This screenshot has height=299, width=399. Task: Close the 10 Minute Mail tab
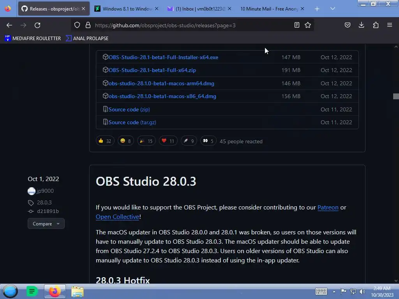pos(302,9)
